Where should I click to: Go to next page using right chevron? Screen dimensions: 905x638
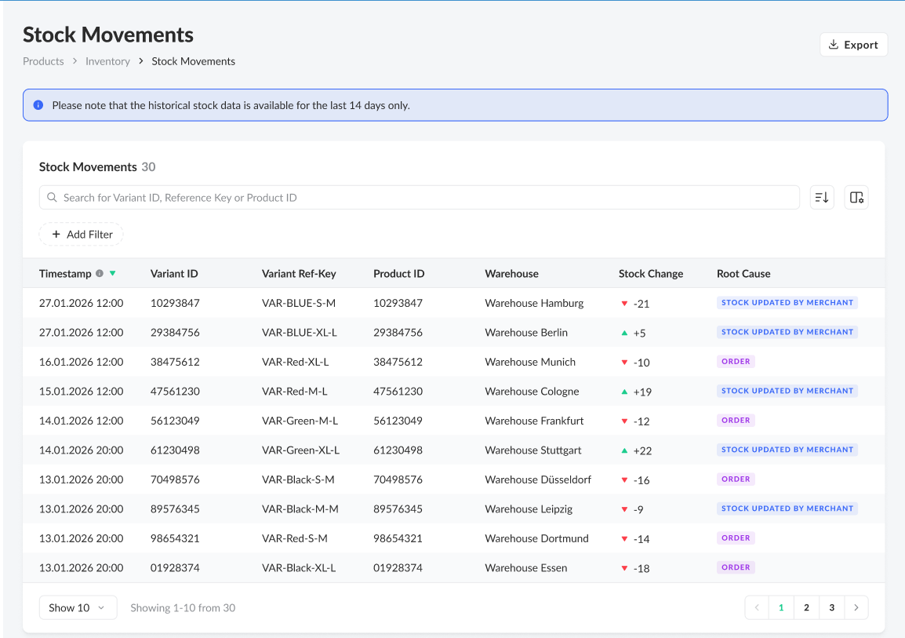point(856,607)
